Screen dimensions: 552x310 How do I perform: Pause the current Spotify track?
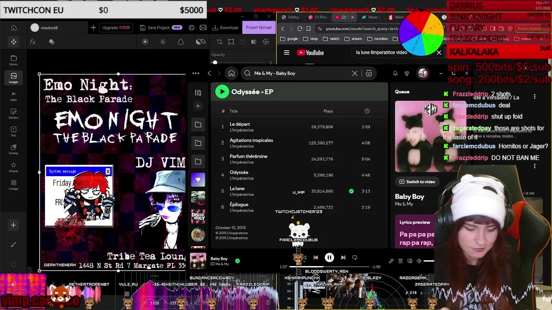coord(329,257)
